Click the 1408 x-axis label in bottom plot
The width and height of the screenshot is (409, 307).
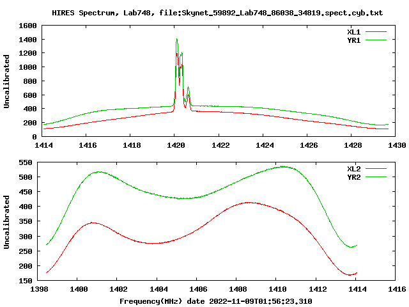click(x=238, y=289)
